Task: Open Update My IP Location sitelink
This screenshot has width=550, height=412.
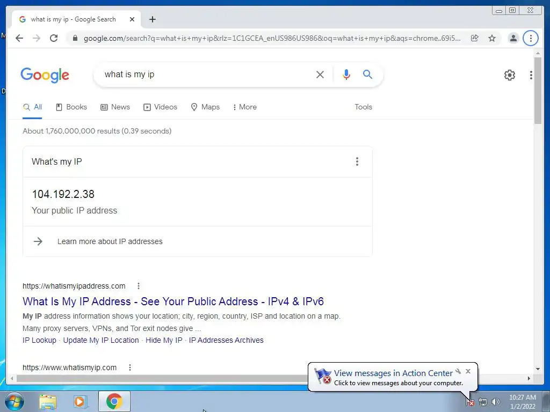Action: click(101, 340)
